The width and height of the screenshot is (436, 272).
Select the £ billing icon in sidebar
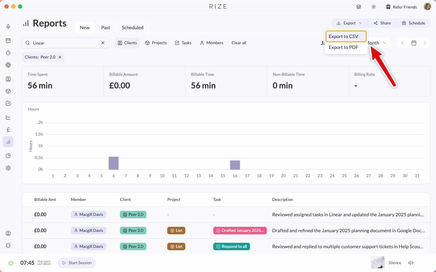[8, 129]
